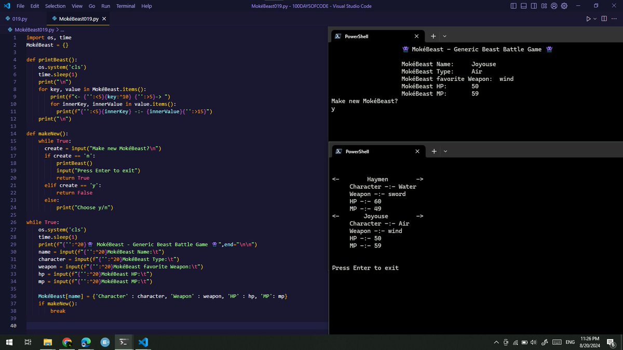Close the upper PowerShell tab
This screenshot has height=350, width=623.
(x=416, y=36)
